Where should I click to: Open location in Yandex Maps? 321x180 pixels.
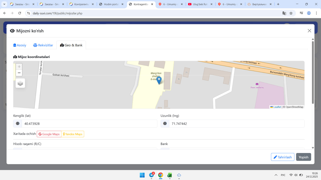pos(73,134)
